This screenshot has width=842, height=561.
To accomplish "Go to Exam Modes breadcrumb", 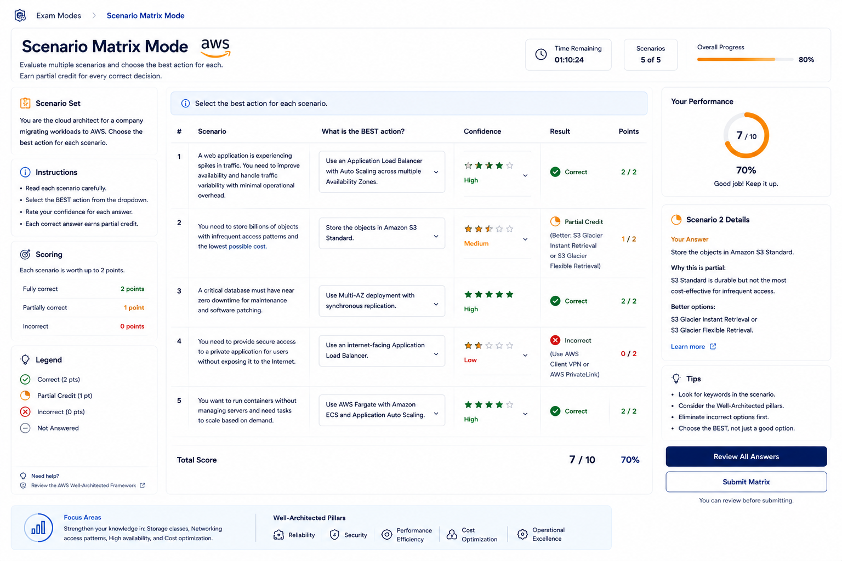I will (x=59, y=15).
